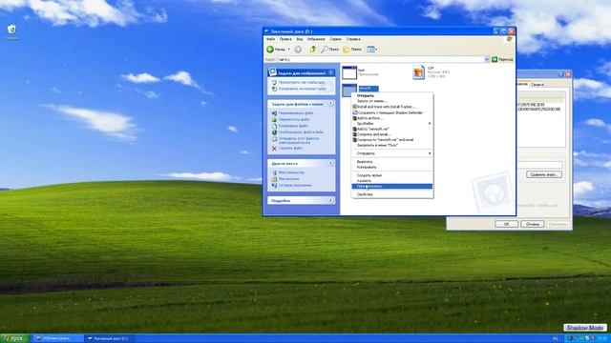Choose Удалить in the context menu
The width and height of the screenshot is (611, 343).
(392, 181)
